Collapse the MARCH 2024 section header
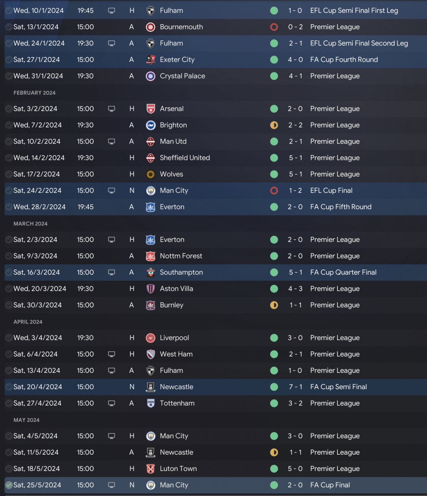 pyautogui.click(x=30, y=224)
